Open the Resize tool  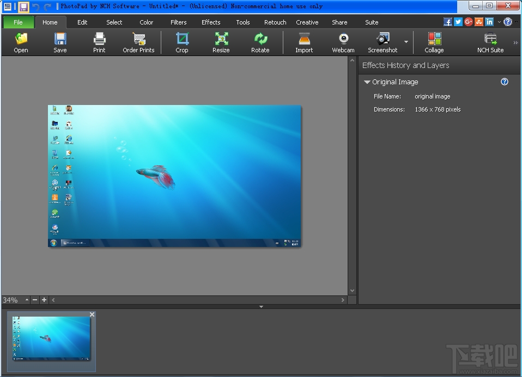[221, 42]
